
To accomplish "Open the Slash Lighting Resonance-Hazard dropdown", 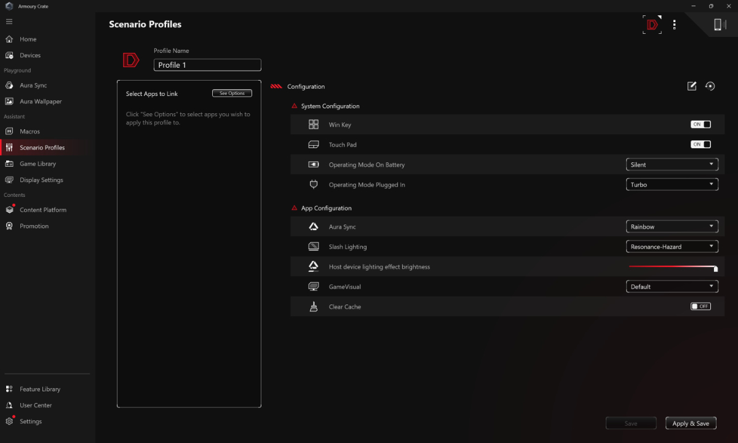I will pos(672,247).
